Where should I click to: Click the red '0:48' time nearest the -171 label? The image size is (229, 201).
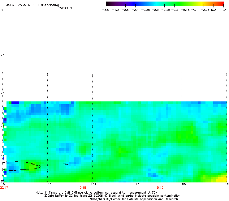(x=160, y=188)
